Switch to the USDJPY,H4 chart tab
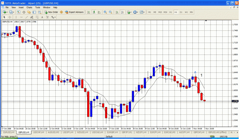 click(68, 132)
